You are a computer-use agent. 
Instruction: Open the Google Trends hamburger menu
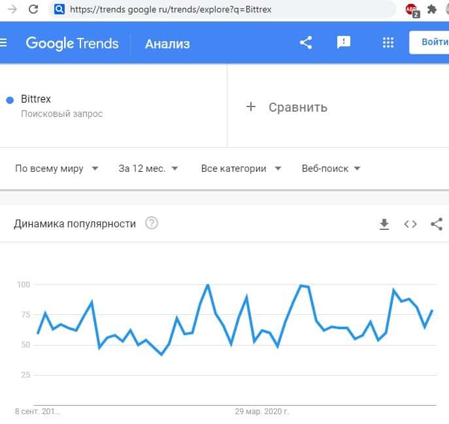3,43
